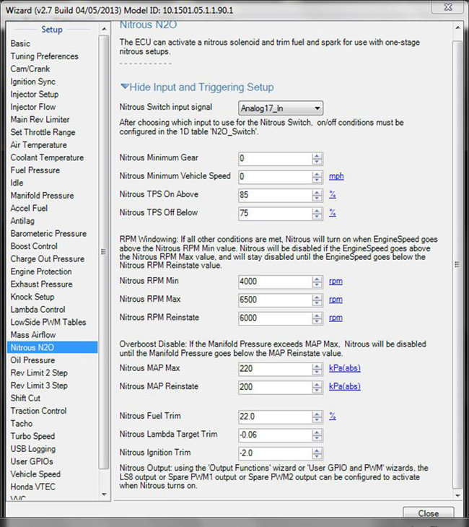Click setup list scroll-down arrow
The height and width of the screenshot is (527, 469).
click(x=104, y=495)
